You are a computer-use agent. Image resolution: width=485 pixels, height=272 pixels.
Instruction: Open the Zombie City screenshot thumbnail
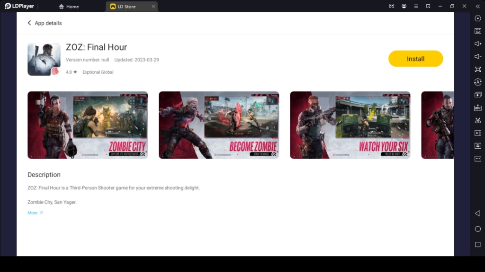click(x=88, y=125)
